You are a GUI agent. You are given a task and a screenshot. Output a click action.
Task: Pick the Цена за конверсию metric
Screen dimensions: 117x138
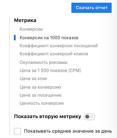pyautogui.click(x=40, y=87)
